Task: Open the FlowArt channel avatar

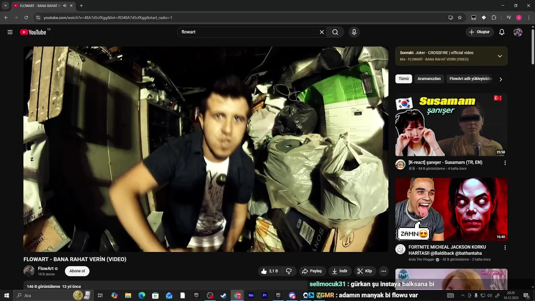Action: click(x=29, y=271)
